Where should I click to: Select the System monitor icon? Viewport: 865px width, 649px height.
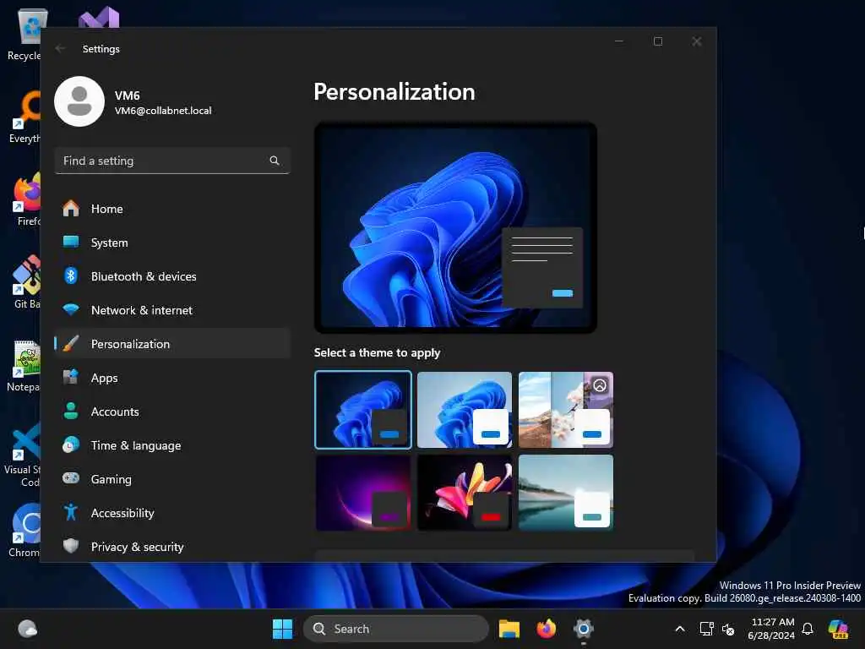tap(71, 242)
